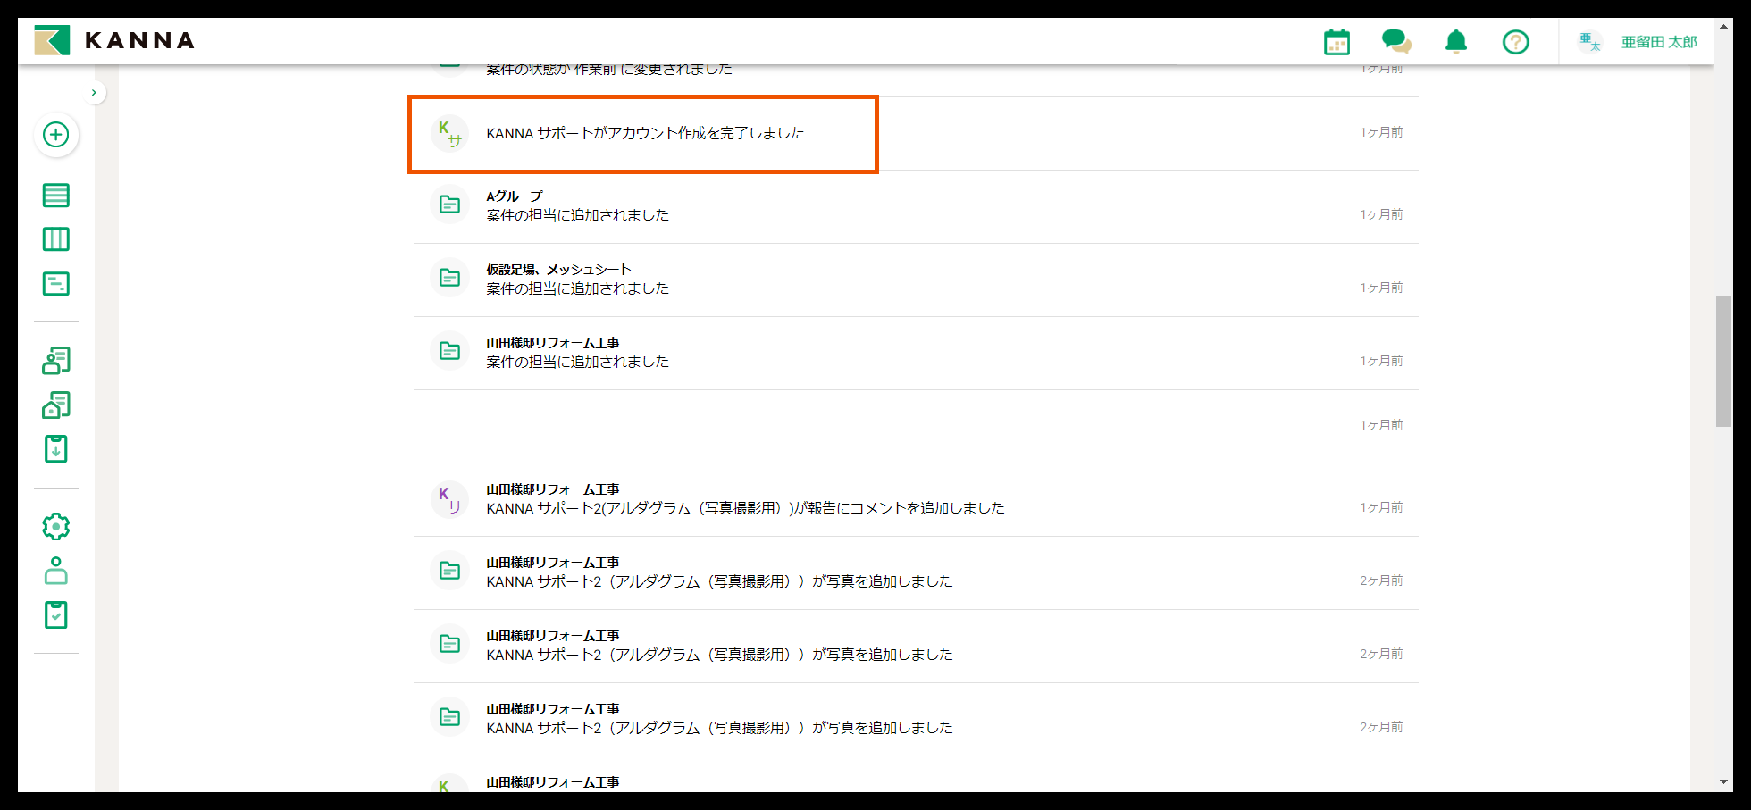Open the board columns view icon

pos(56,239)
